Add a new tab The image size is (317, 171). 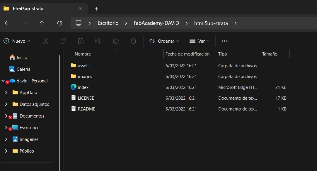[96, 9]
